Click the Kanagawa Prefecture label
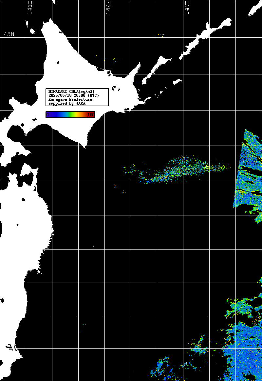The height and width of the screenshot is (381, 262). click(x=70, y=99)
